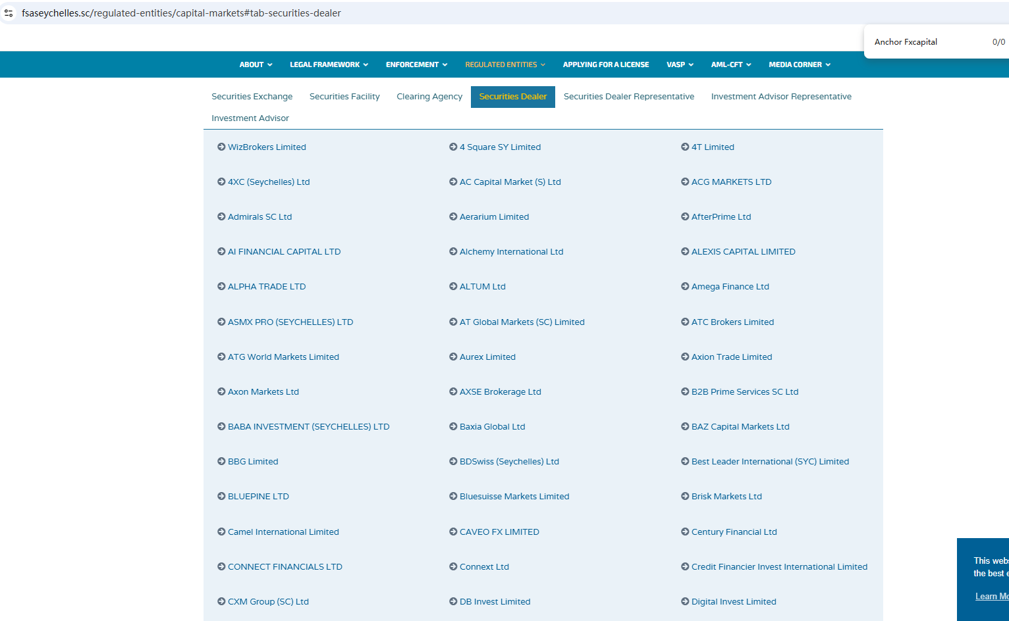Click arrow icon beside Axon Markets Ltd

221,391
